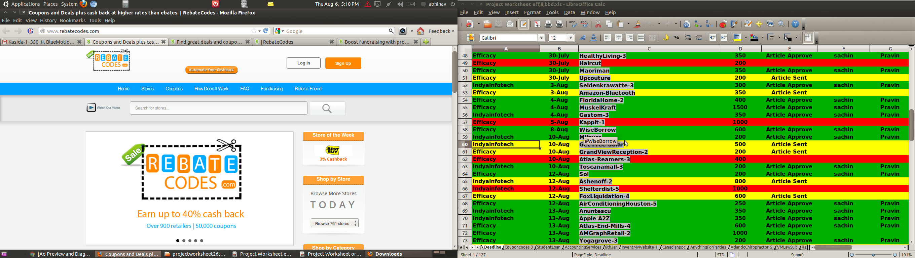The height and width of the screenshot is (258, 915).
Task: Apply percent number format
Action: tap(677, 38)
